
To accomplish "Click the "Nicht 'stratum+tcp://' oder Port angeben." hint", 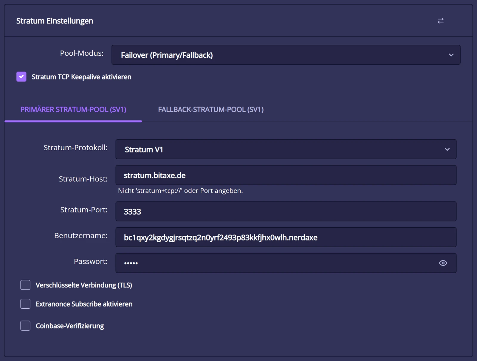I will (180, 191).
